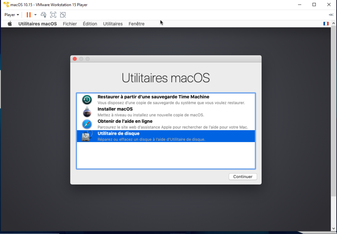This screenshot has height=234, width=337.
Task: Open the Apple logo menu
Action: pyautogui.click(x=10, y=24)
